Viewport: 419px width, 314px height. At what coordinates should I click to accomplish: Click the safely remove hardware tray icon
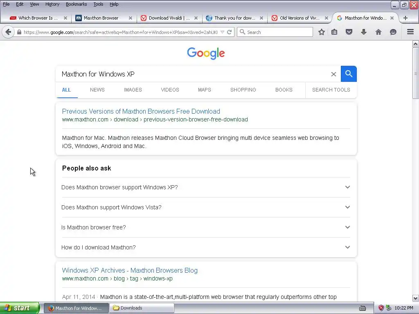(389, 308)
